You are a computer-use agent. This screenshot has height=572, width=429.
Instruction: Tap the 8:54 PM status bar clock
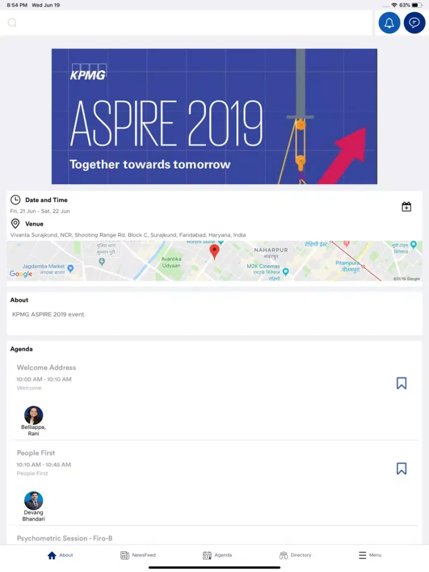(x=17, y=5)
